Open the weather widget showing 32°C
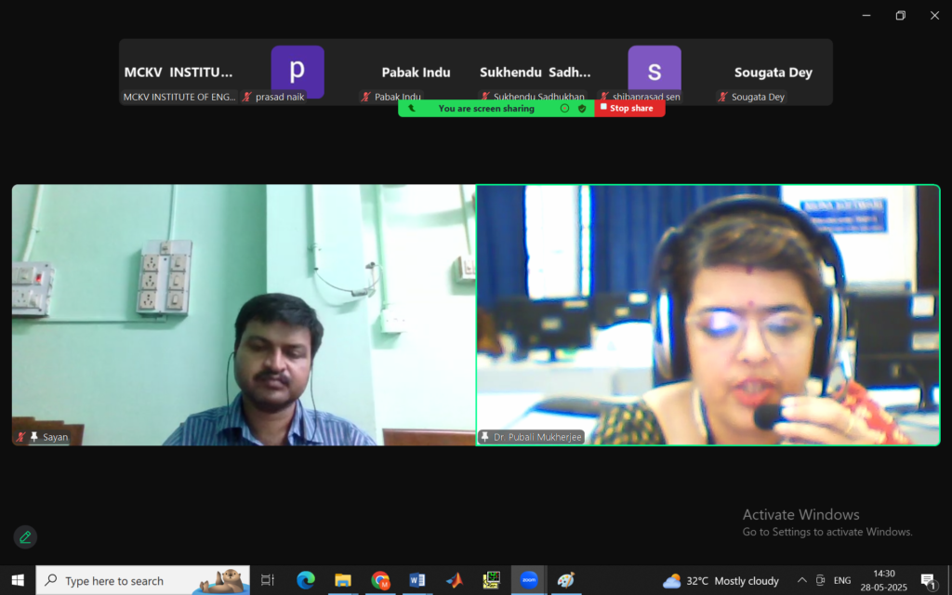 [x=721, y=580]
